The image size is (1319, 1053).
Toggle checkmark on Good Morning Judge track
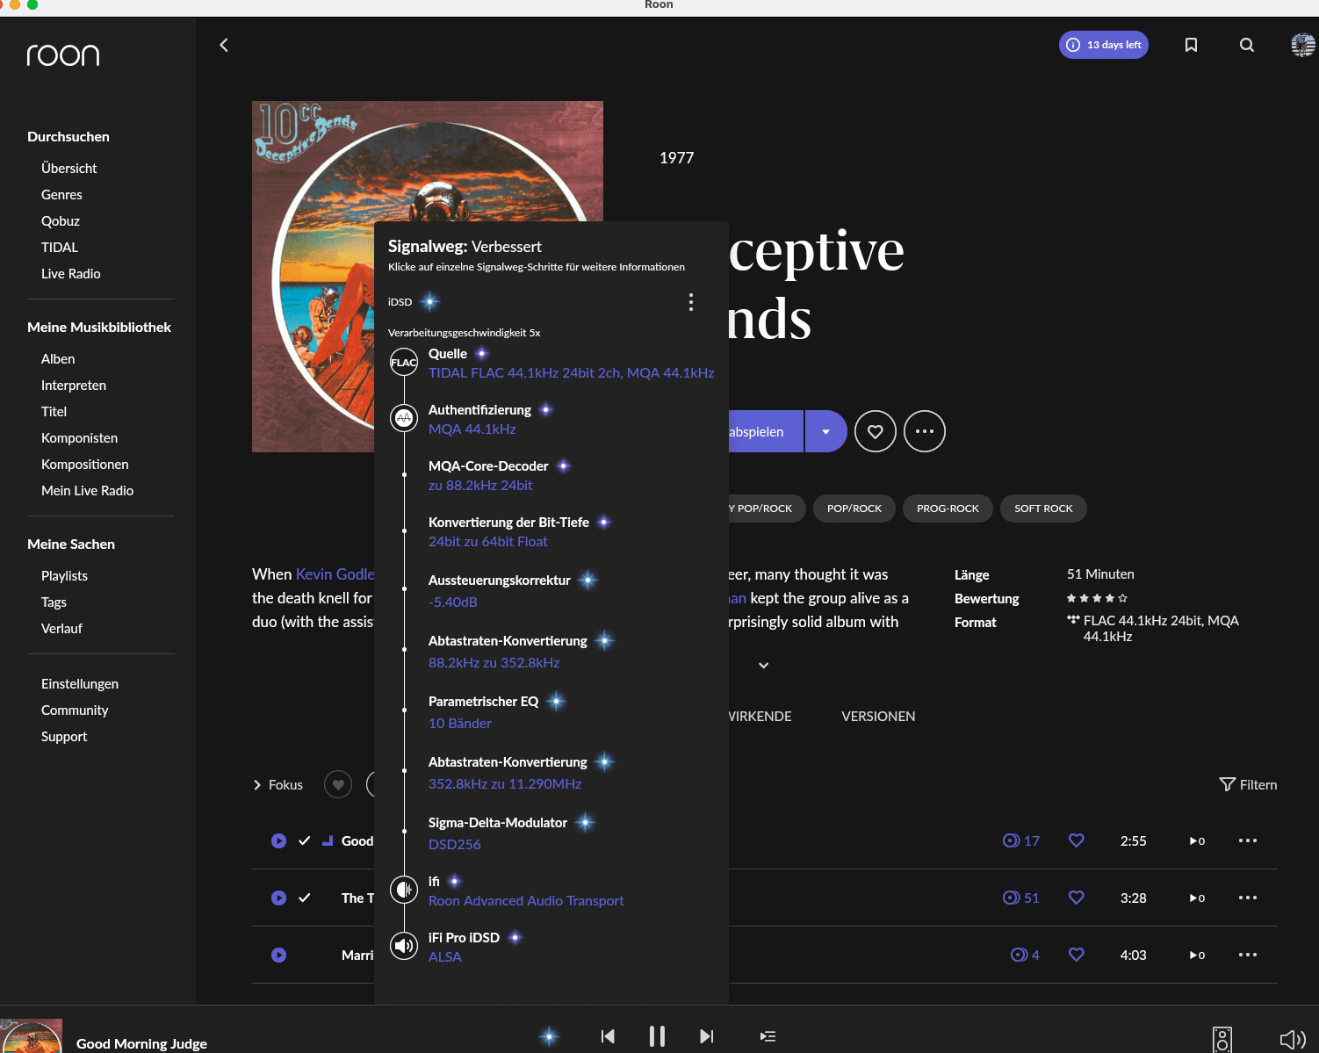point(304,840)
